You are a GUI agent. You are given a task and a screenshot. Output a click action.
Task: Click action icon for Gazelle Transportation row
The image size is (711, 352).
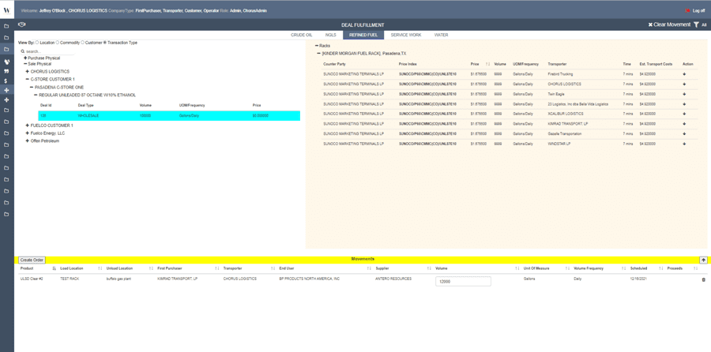684,134
